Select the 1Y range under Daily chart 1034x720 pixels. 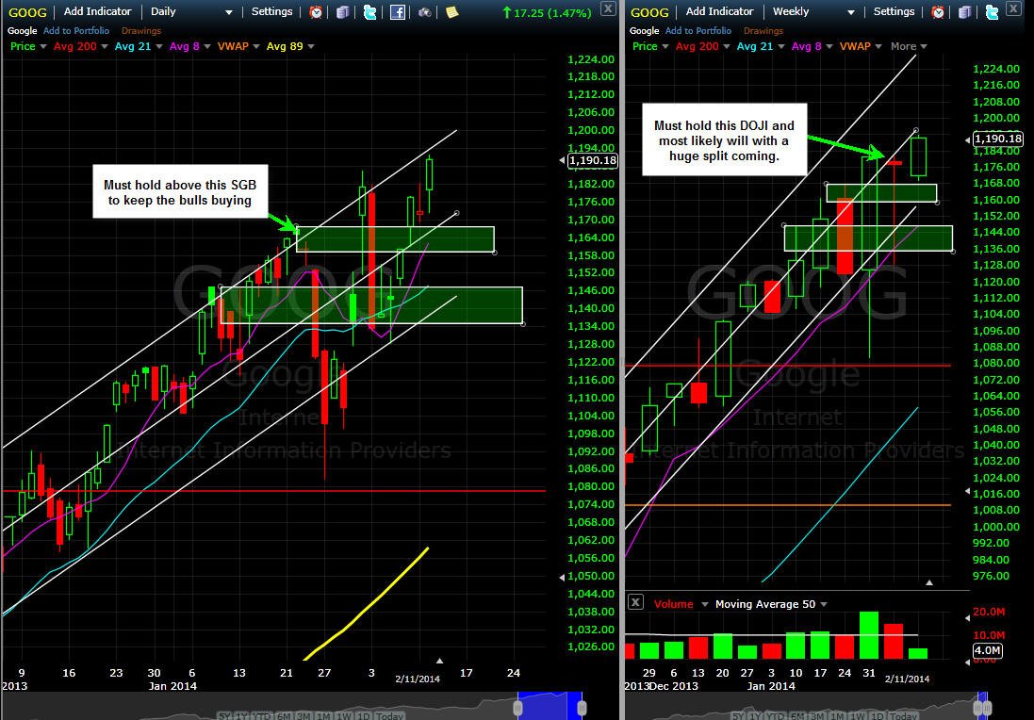(244, 716)
